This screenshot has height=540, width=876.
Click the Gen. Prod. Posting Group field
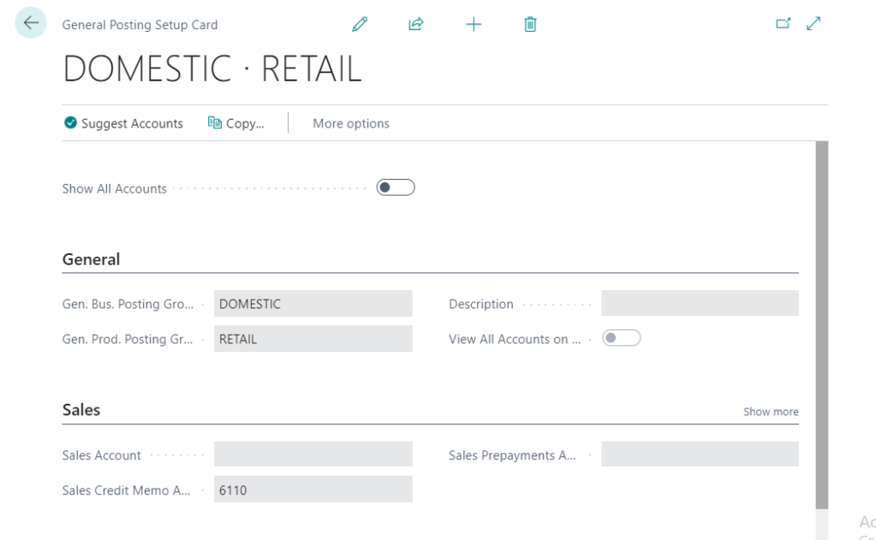point(313,339)
